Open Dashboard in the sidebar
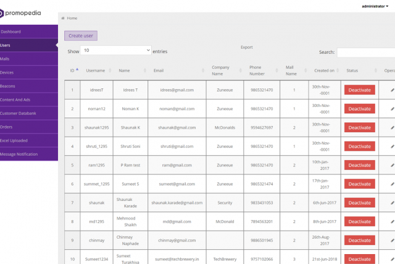 pyautogui.click(x=29, y=32)
